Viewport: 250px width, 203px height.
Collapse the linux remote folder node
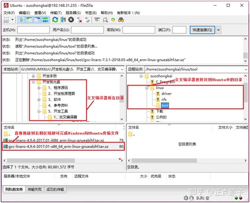pos(147,88)
